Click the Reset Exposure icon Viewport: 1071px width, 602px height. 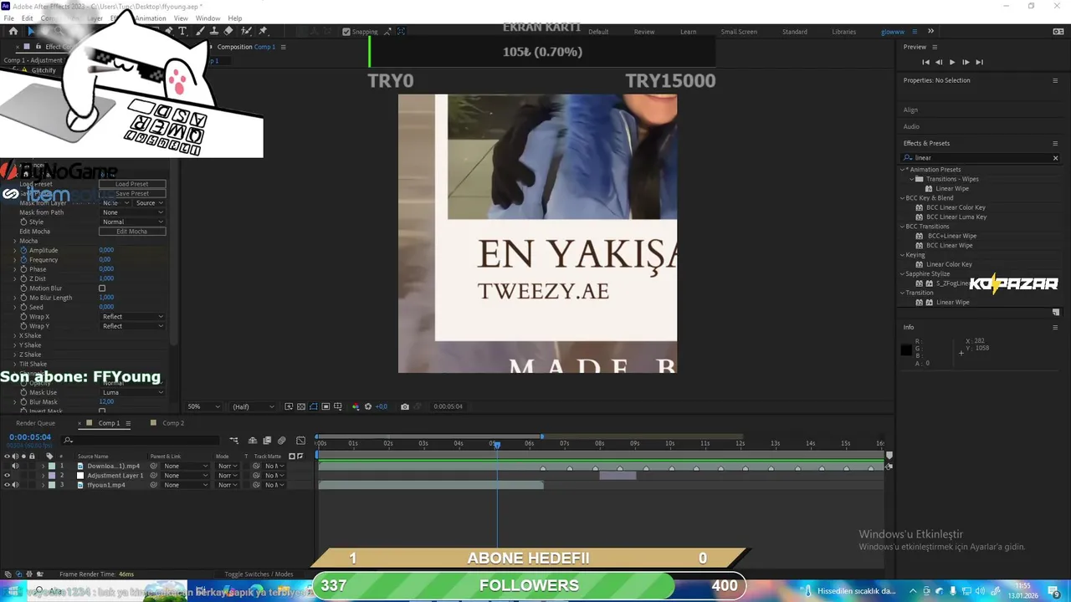[368, 406]
